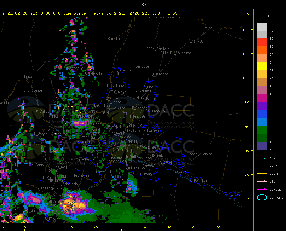The height and width of the screenshot is (231, 286).
Task: Pick the magenta 39–42 dBZ swatch
Action: tap(262, 98)
